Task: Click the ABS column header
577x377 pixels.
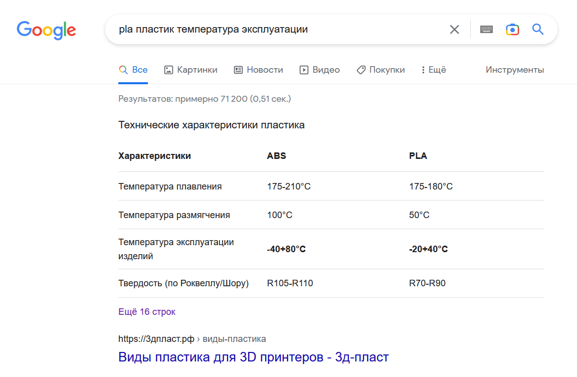Action: (276, 156)
